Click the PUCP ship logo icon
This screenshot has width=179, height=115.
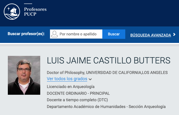(12, 12)
